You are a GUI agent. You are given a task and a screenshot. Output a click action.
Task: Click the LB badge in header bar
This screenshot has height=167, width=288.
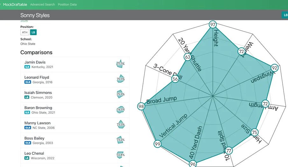[285, 15]
